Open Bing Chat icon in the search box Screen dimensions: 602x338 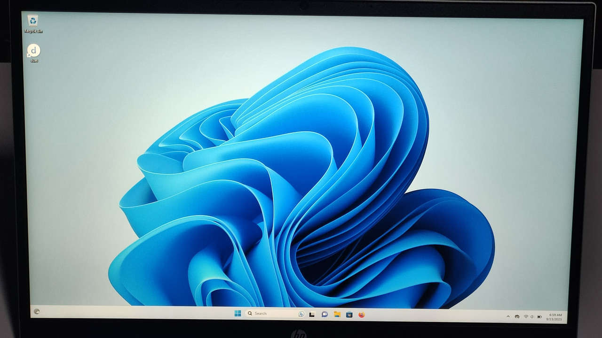pyautogui.click(x=301, y=314)
